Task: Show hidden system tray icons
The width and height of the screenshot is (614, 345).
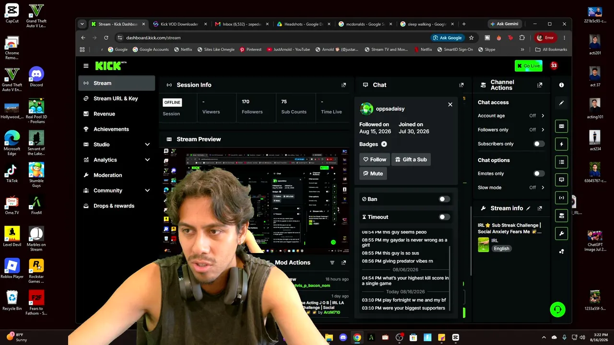Action: 543,337
